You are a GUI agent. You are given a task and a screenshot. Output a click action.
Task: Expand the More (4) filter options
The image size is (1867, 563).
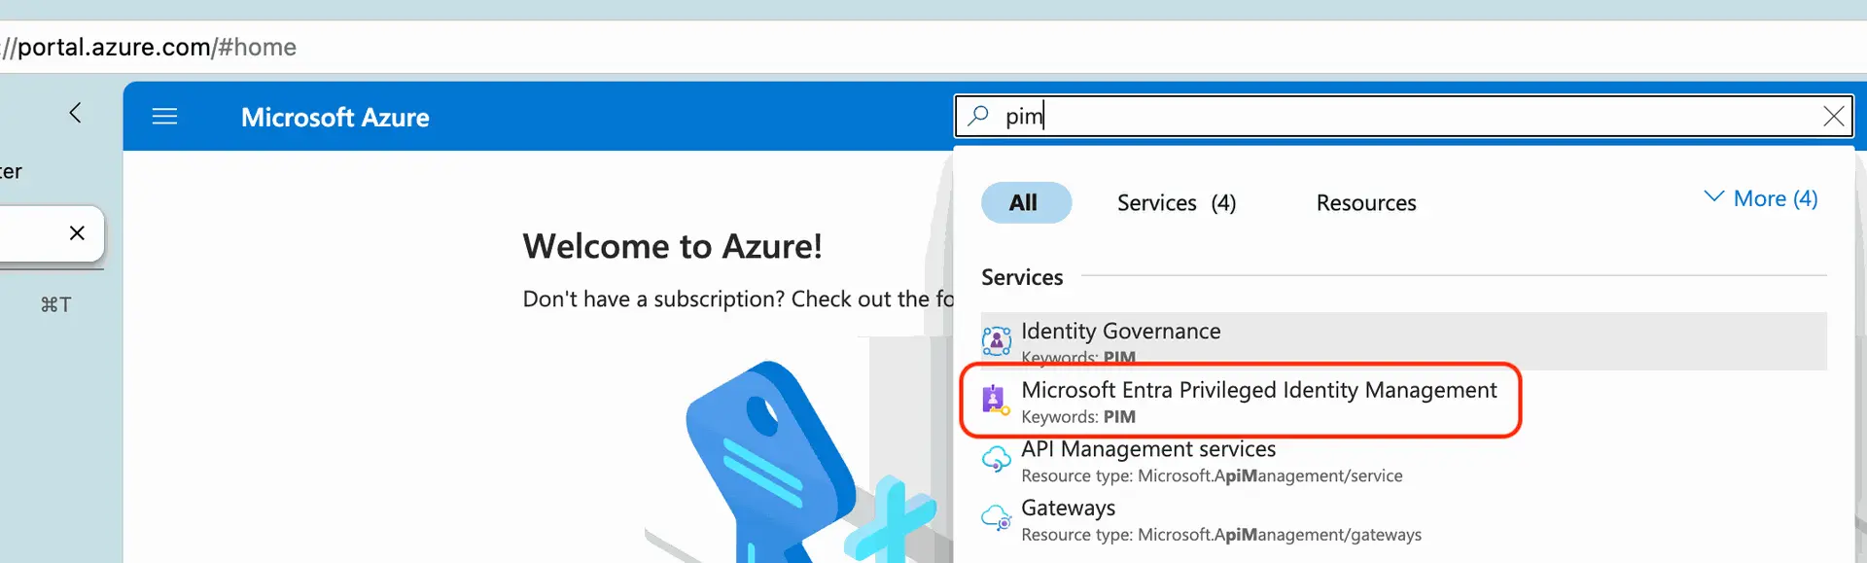(x=1761, y=199)
